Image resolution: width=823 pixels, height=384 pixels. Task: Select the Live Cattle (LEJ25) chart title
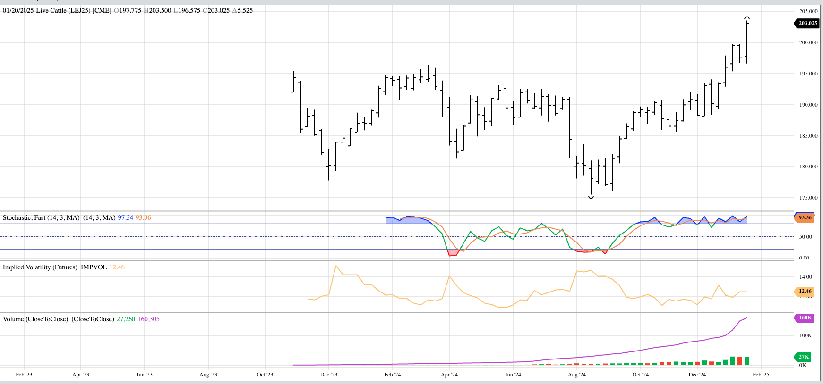[x=74, y=10]
